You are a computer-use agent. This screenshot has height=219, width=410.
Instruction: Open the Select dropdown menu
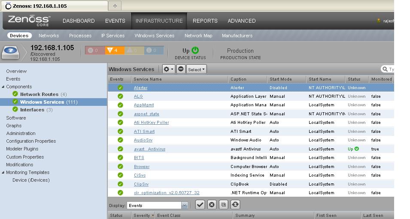coord(196,69)
